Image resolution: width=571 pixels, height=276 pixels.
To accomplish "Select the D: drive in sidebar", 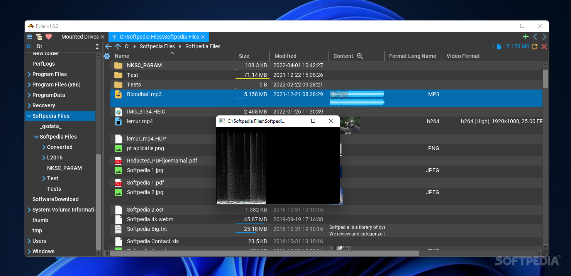I will coord(39,46).
